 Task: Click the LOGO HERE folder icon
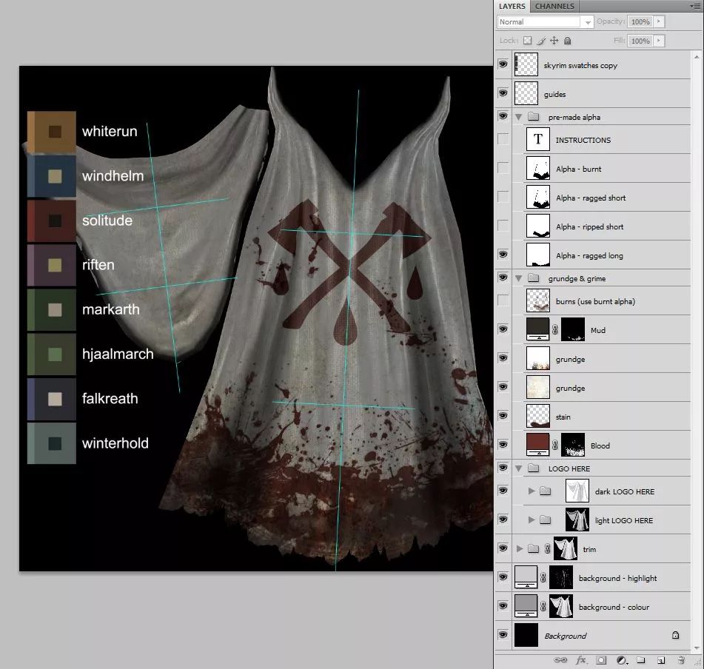(x=534, y=468)
